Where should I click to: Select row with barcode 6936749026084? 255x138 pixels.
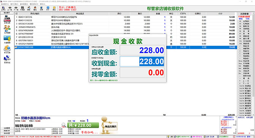pos(126,30)
